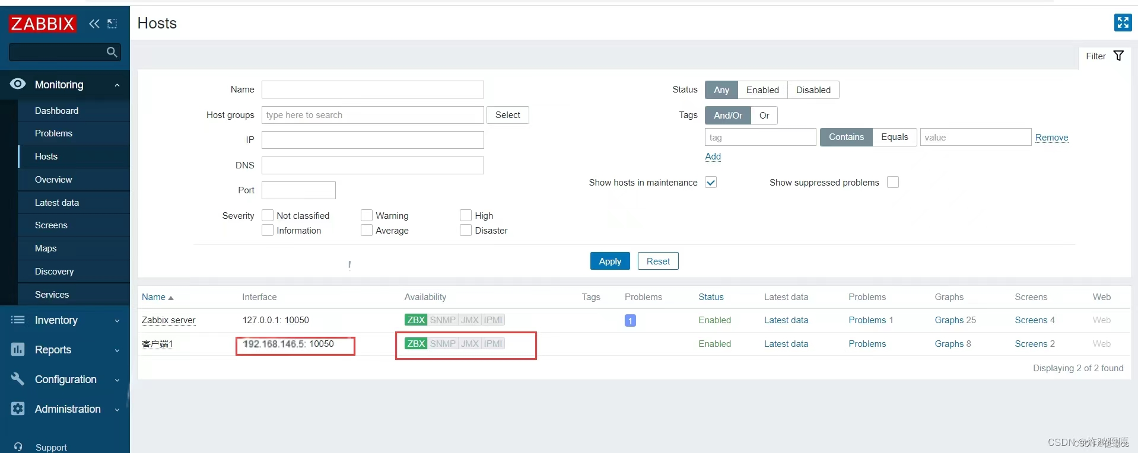Click the search magnifier icon

pos(112,52)
